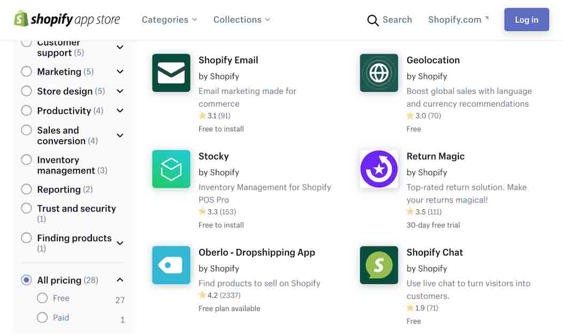
Task: Open the Return Magic app icon
Action: (x=379, y=169)
